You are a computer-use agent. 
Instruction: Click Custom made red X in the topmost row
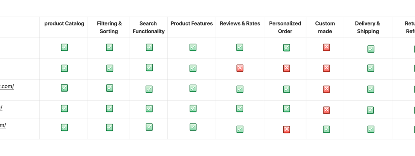326,47
